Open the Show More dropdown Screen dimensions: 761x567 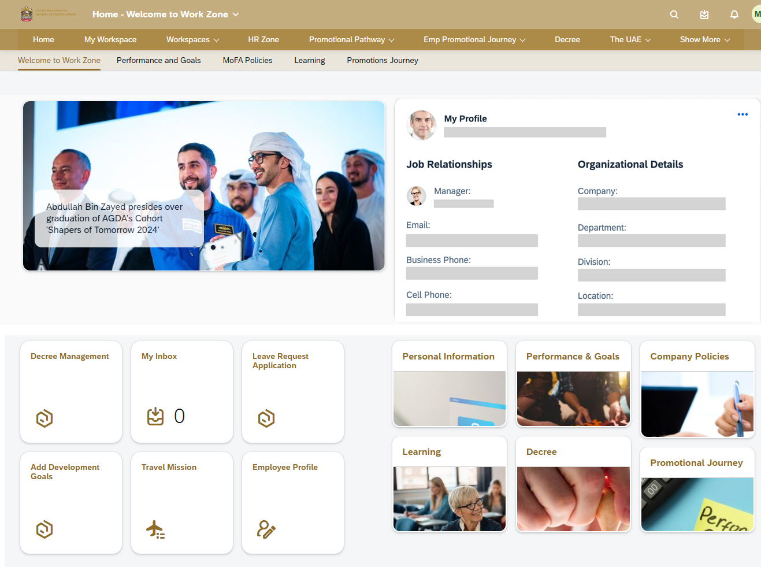coord(704,39)
